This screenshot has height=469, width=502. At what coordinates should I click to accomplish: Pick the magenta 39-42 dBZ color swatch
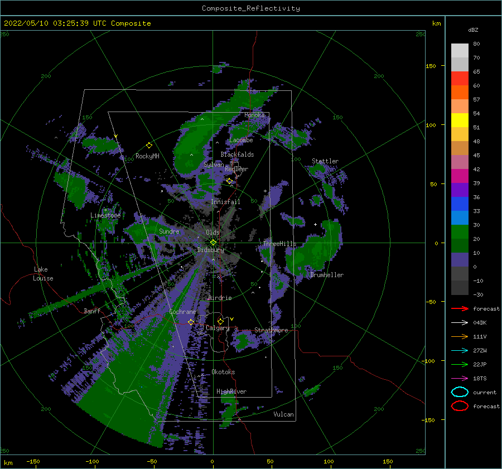[x=460, y=176]
